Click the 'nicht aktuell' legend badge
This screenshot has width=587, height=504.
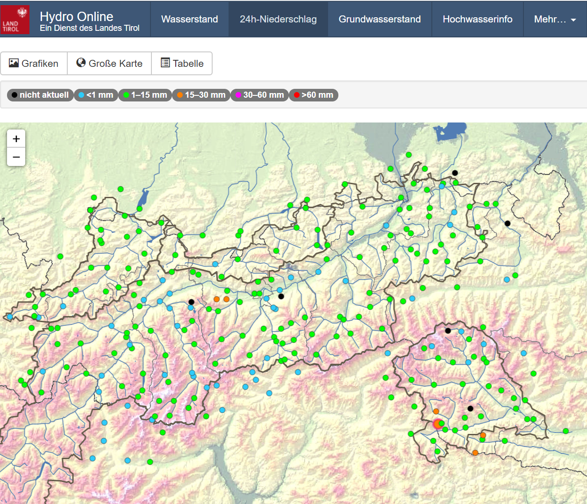(40, 95)
